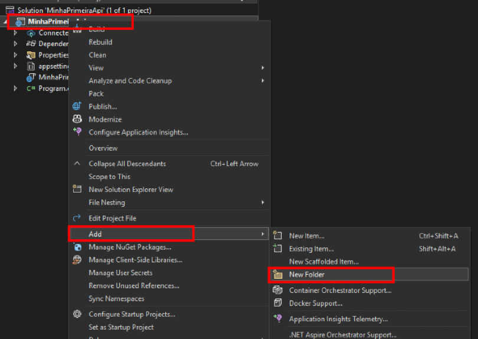Screen dimensions: 478x339
Task: Expand the Properties tree node
Action: (x=15, y=55)
